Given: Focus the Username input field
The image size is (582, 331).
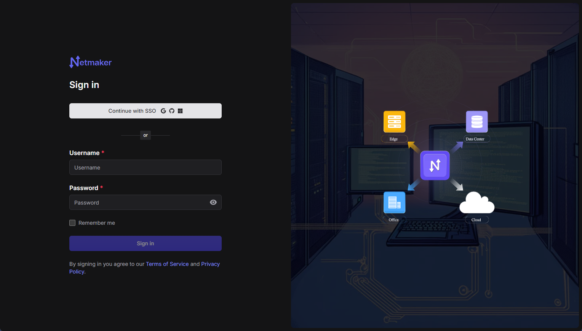Looking at the screenshot, I should 145,167.
